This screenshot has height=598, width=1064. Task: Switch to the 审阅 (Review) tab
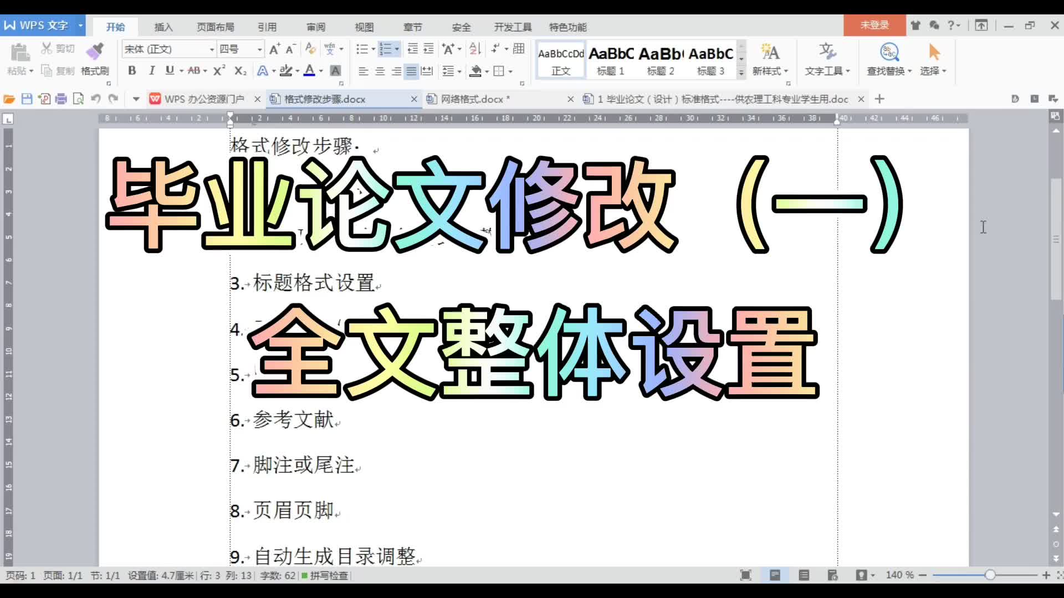click(x=316, y=27)
